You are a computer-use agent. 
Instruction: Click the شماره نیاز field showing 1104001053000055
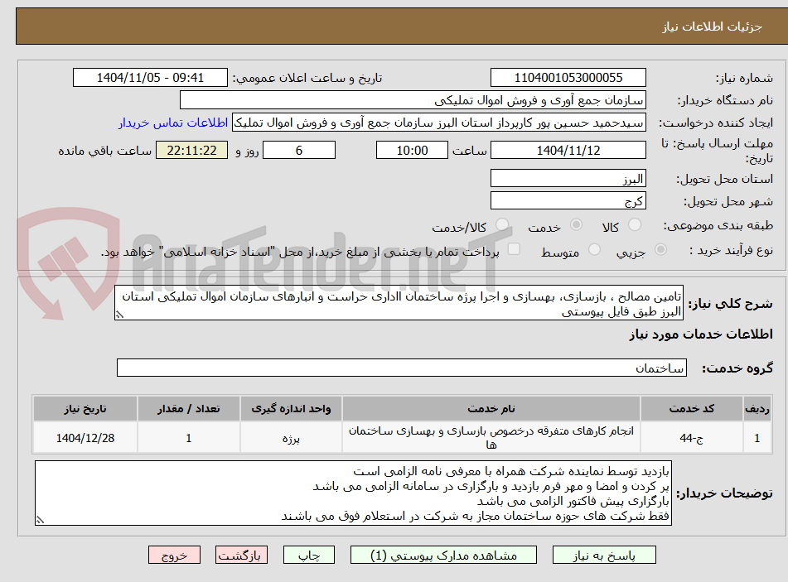(568, 77)
